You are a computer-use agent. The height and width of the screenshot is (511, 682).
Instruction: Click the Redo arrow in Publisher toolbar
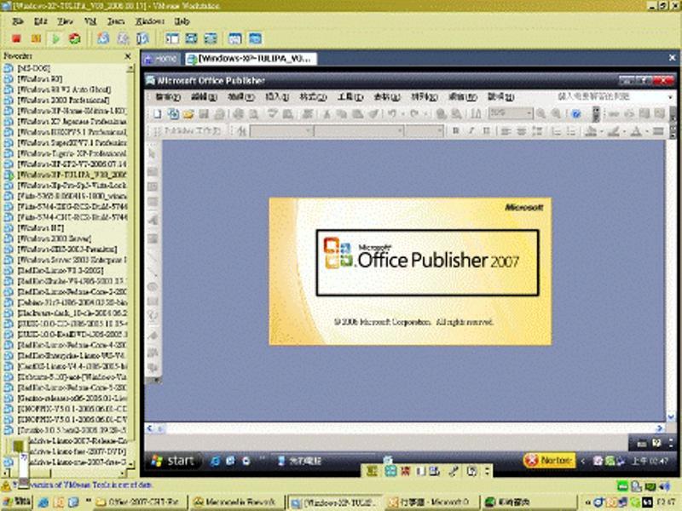(414, 114)
